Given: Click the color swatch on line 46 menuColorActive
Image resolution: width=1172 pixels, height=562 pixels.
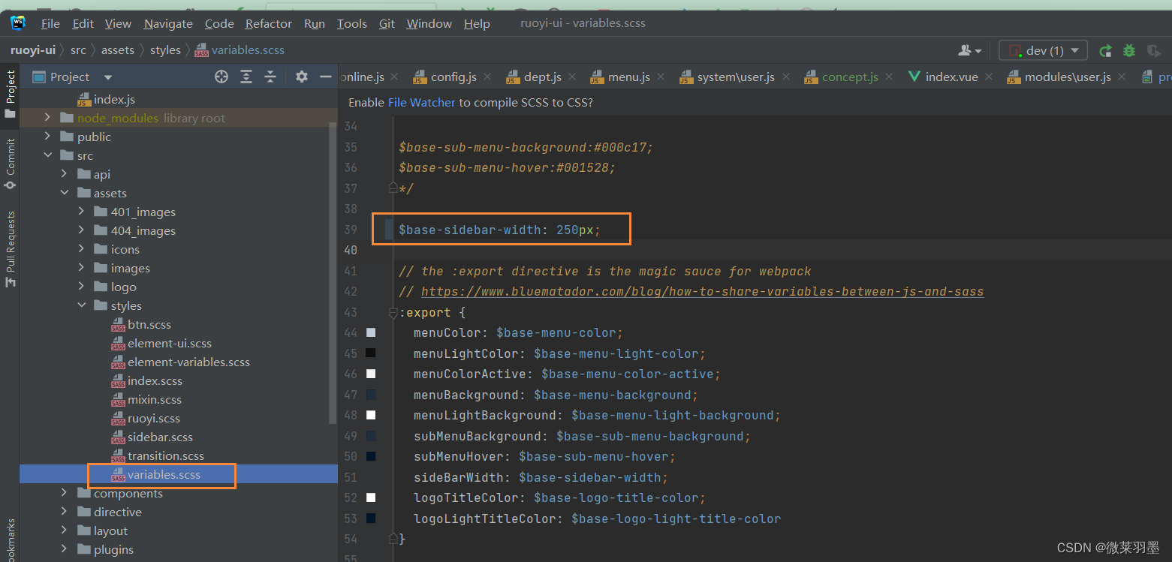Looking at the screenshot, I should click(371, 374).
